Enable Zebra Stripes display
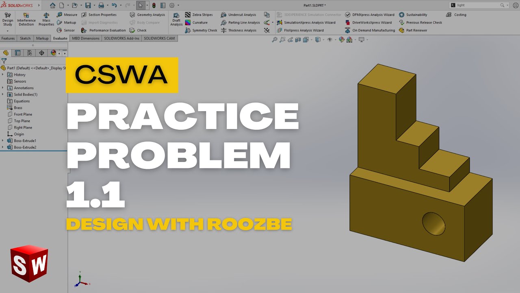 [199, 15]
